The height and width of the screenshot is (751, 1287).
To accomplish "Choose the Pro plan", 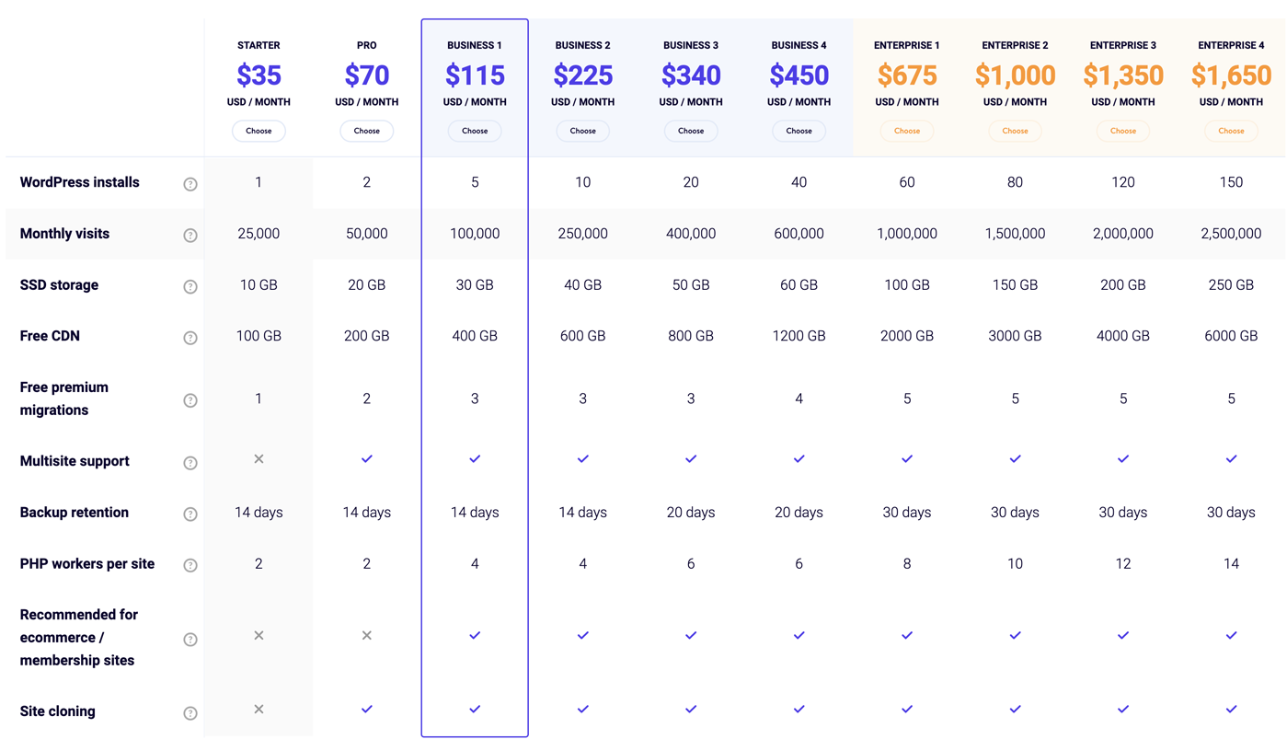I will pyautogui.click(x=367, y=131).
